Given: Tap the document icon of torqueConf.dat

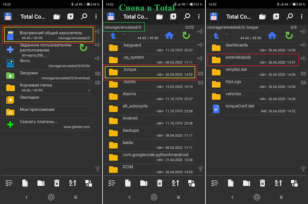Looking at the screenshot, I should click(x=216, y=109).
